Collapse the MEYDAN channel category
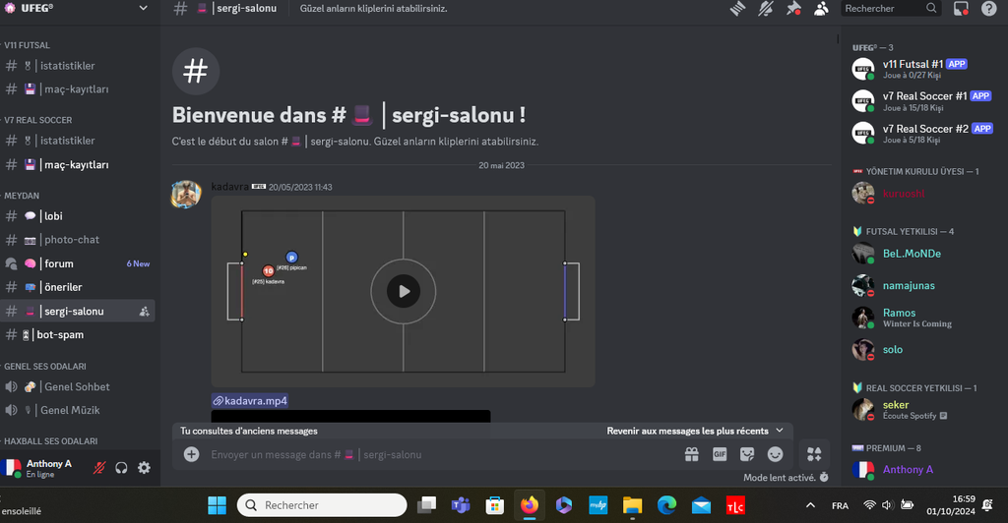The height and width of the screenshot is (523, 1008). tap(22, 196)
